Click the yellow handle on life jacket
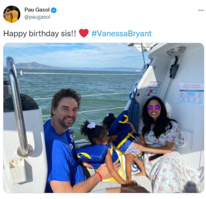Screen dimensions: 206x199 coord(124,119)
